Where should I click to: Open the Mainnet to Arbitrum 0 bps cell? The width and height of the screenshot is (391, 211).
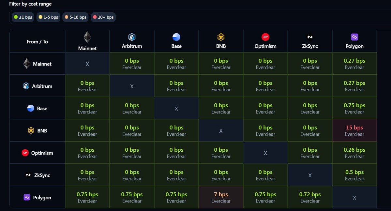click(x=132, y=64)
